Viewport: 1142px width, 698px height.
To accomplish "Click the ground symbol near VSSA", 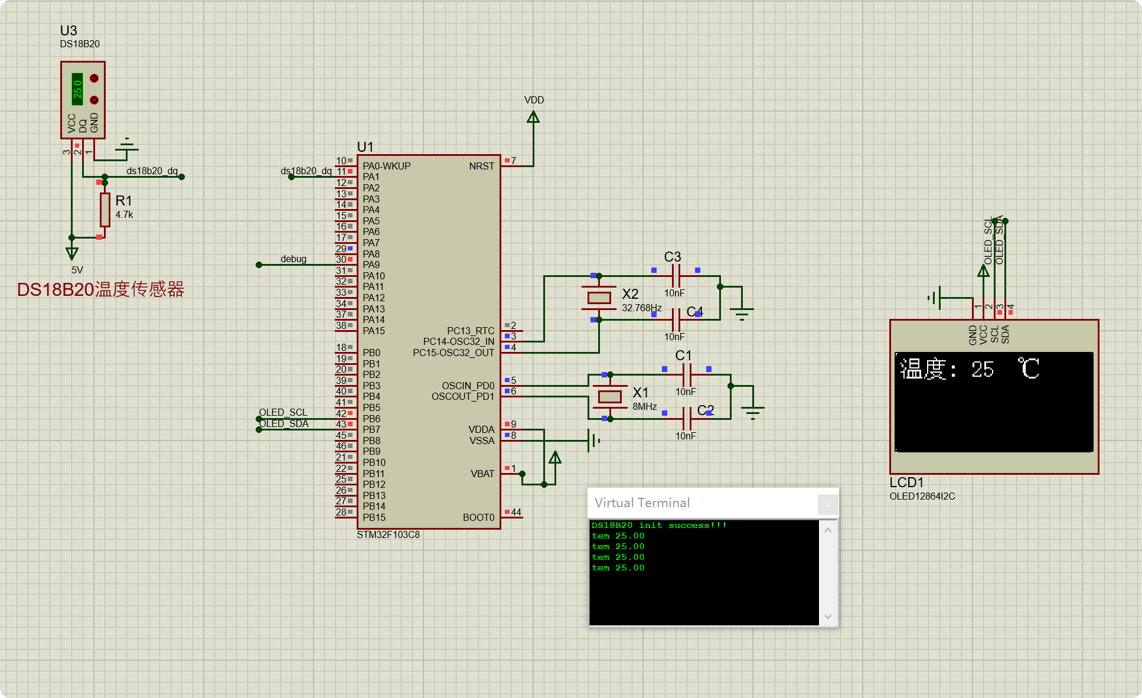I will (592, 439).
